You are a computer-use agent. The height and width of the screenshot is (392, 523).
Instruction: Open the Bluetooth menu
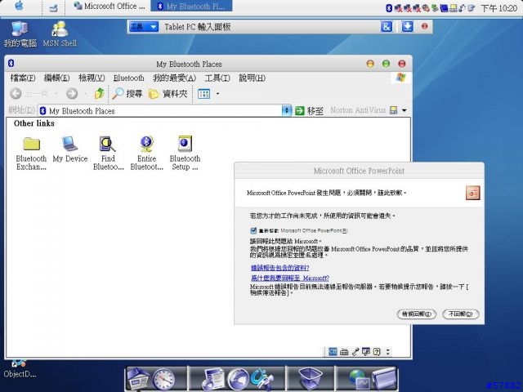(129, 78)
